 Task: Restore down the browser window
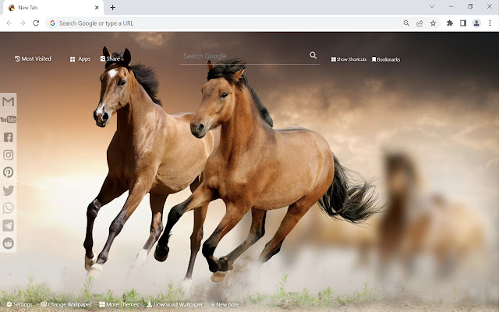point(470,6)
